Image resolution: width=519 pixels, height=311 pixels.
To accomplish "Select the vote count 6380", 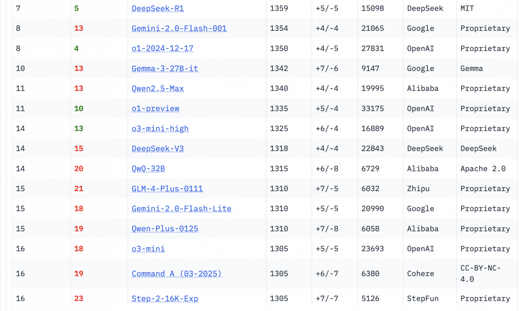I will pos(371,273).
